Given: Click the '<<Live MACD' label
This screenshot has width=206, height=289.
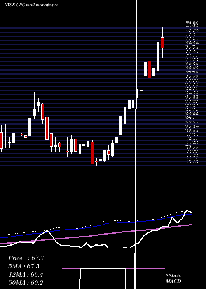Looking at the screenshot, I should pyautogui.click(x=173, y=278).
